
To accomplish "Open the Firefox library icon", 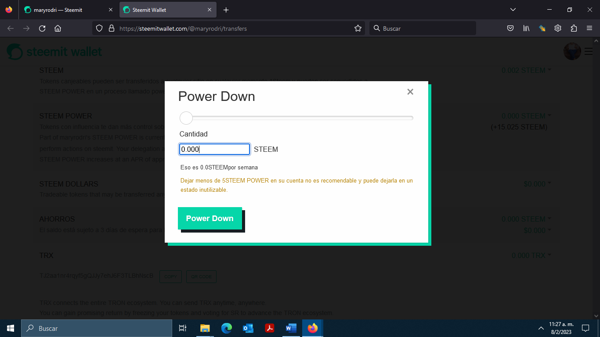I will 526,29.
